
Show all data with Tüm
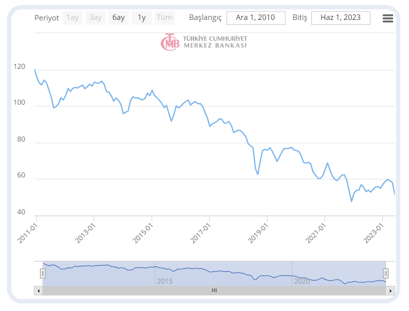click(x=164, y=18)
